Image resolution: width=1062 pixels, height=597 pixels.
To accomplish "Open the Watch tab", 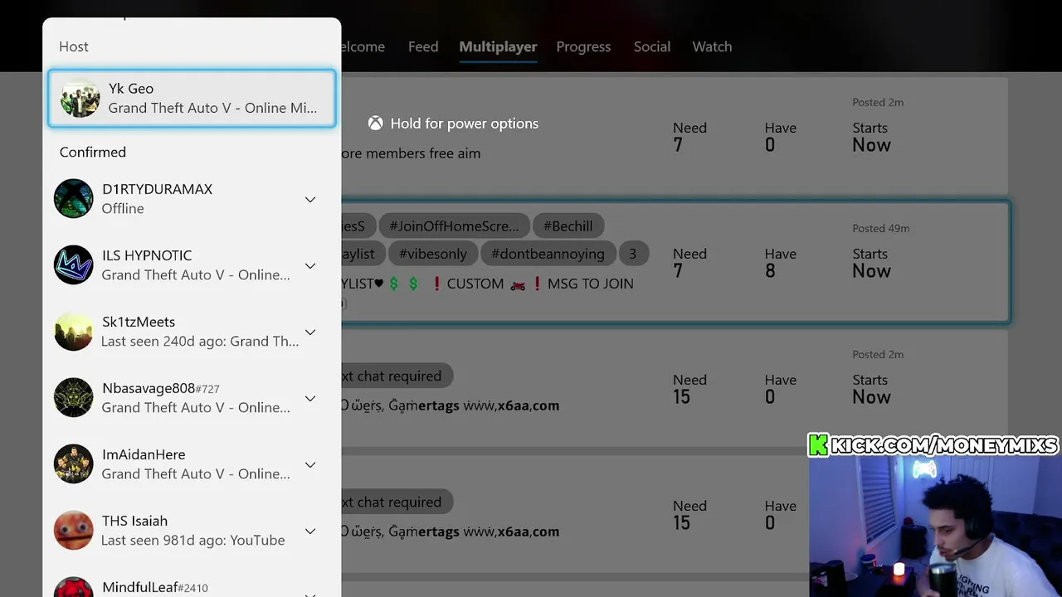I will pos(712,46).
